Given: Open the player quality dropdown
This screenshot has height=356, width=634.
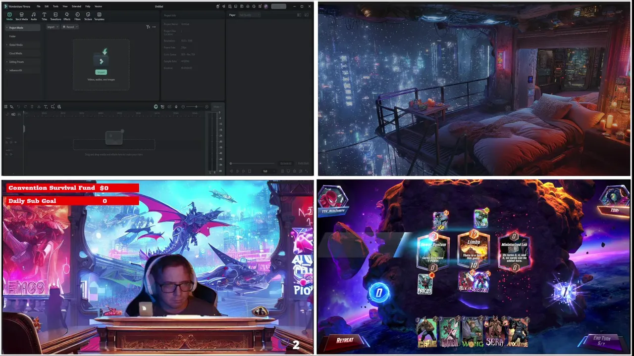Looking at the screenshot, I should (250, 15).
